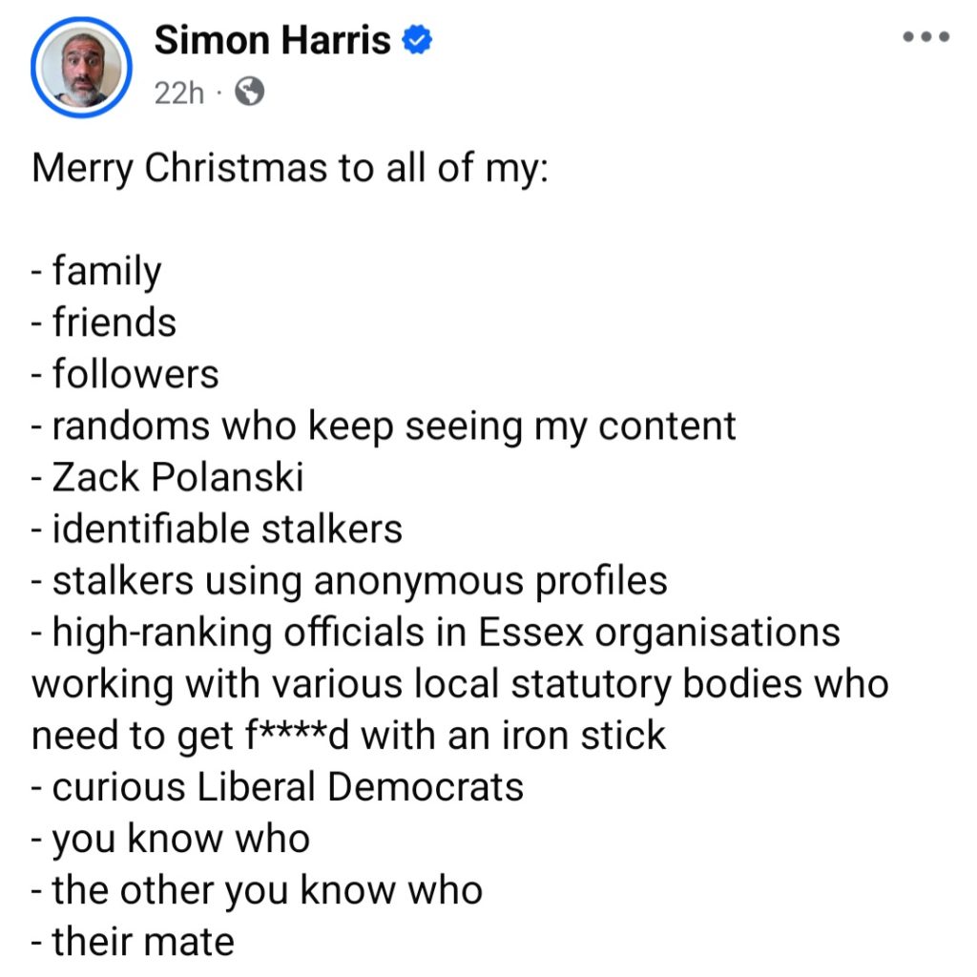
Task: Click "the other you know who" line
Action: coord(267,890)
